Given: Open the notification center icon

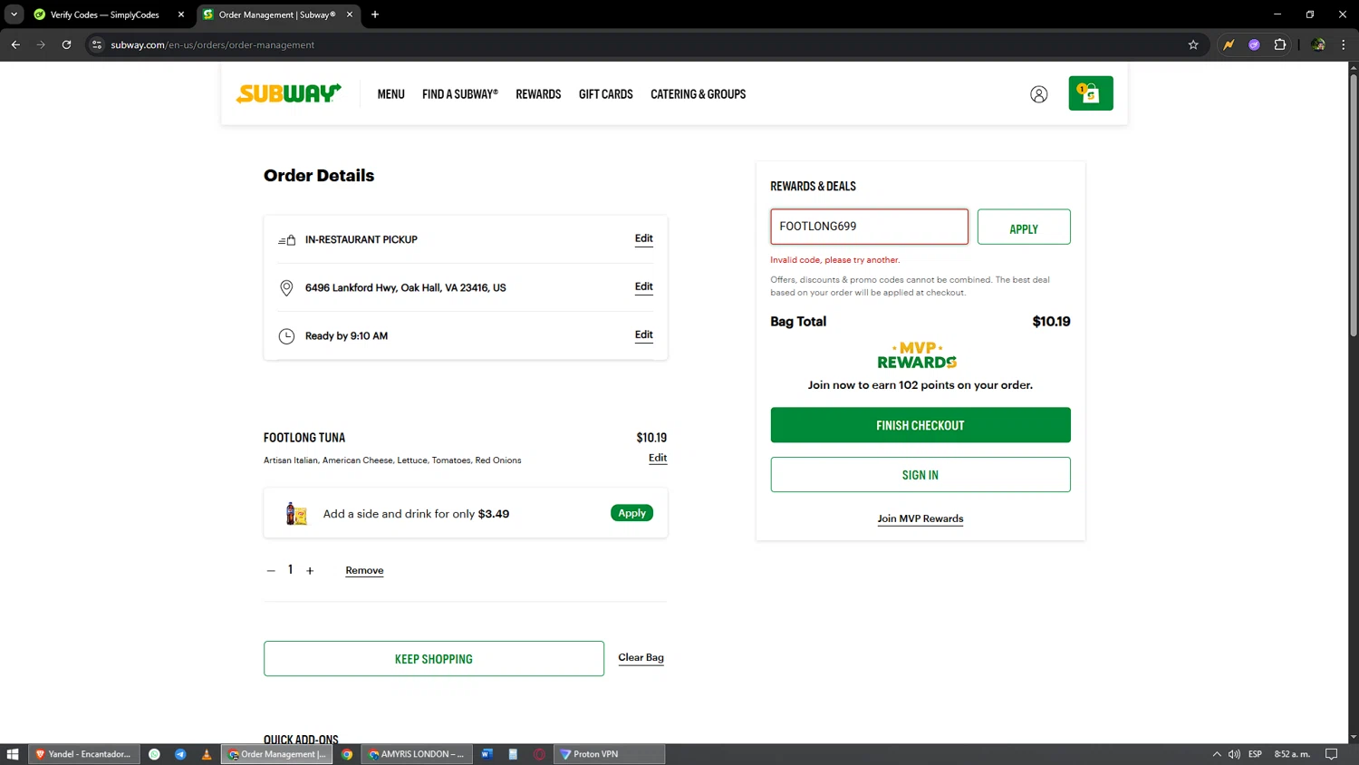Looking at the screenshot, I should [x=1331, y=754].
